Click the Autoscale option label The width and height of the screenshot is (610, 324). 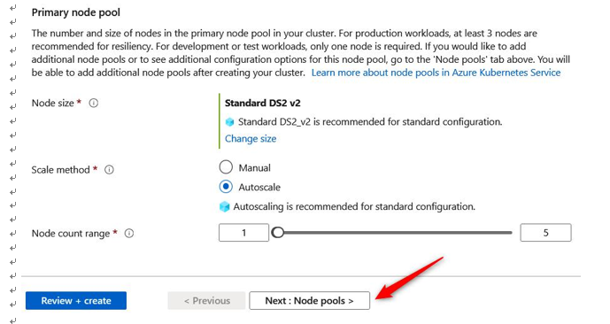pyautogui.click(x=259, y=187)
